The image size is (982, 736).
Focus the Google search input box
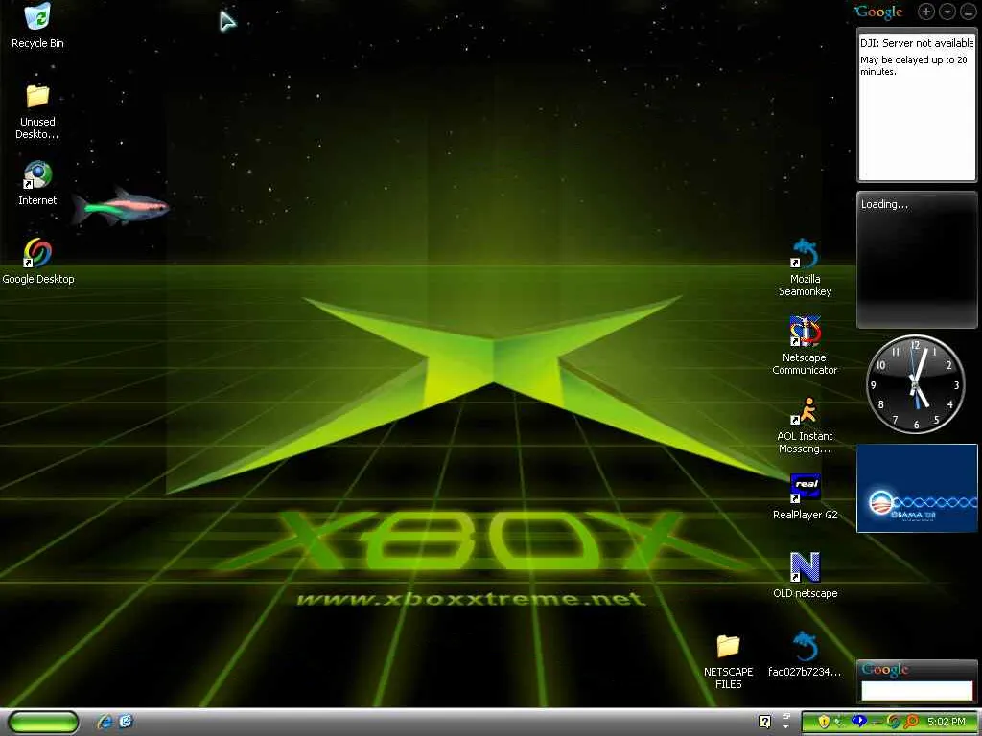[x=916, y=690]
